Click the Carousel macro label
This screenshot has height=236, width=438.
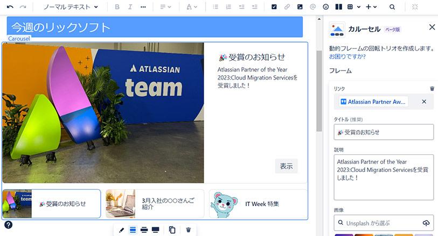pos(19,39)
